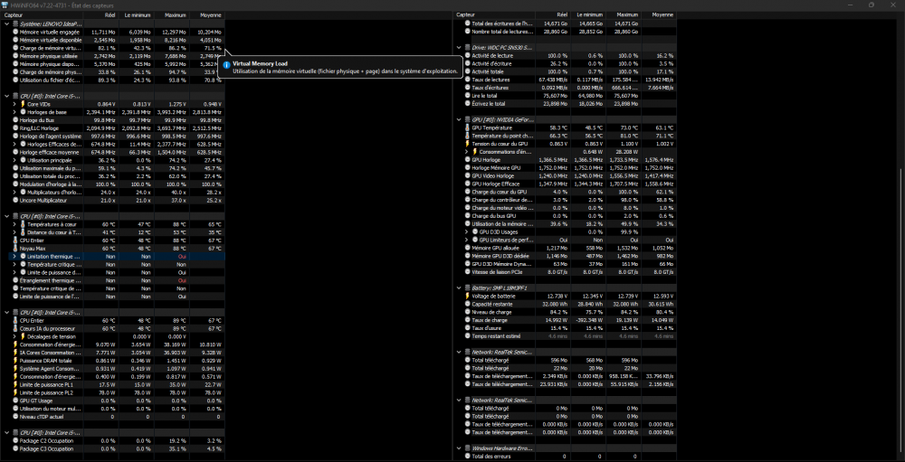Expand the Utilisation principale row
The image size is (905, 462).
(x=15, y=160)
